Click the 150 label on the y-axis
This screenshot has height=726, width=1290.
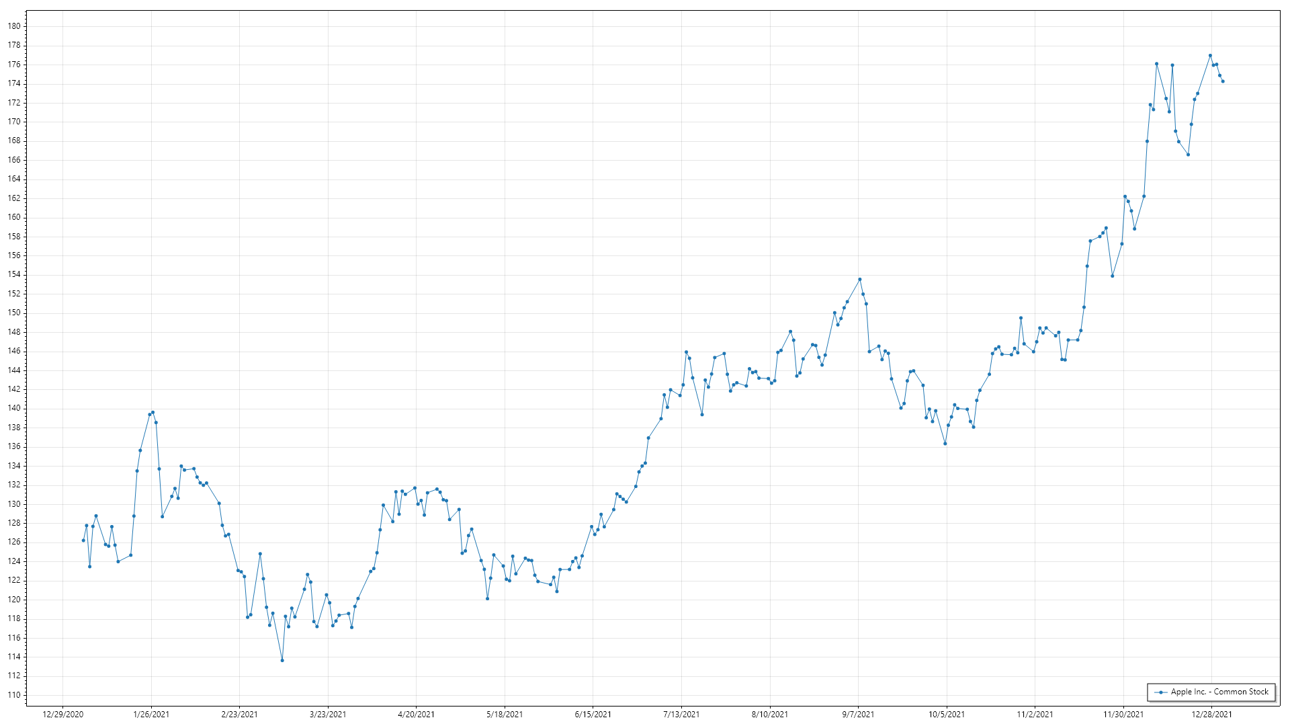click(x=14, y=313)
